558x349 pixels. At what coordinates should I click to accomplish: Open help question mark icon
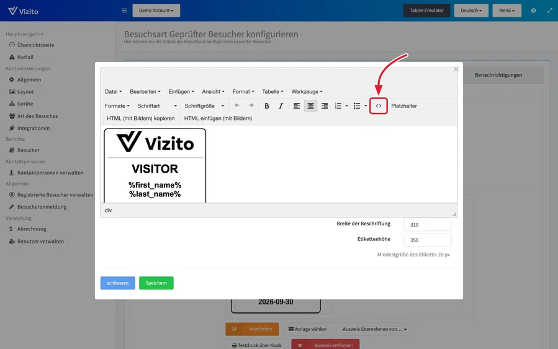click(533, 11)
